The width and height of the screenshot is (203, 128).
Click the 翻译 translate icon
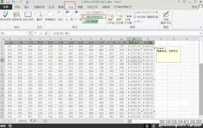(x=39, y=16)
